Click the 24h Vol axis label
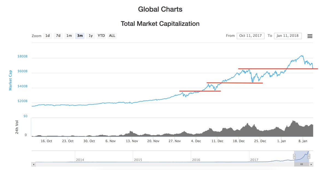This screenshot has width=328, height=170. 17,127
